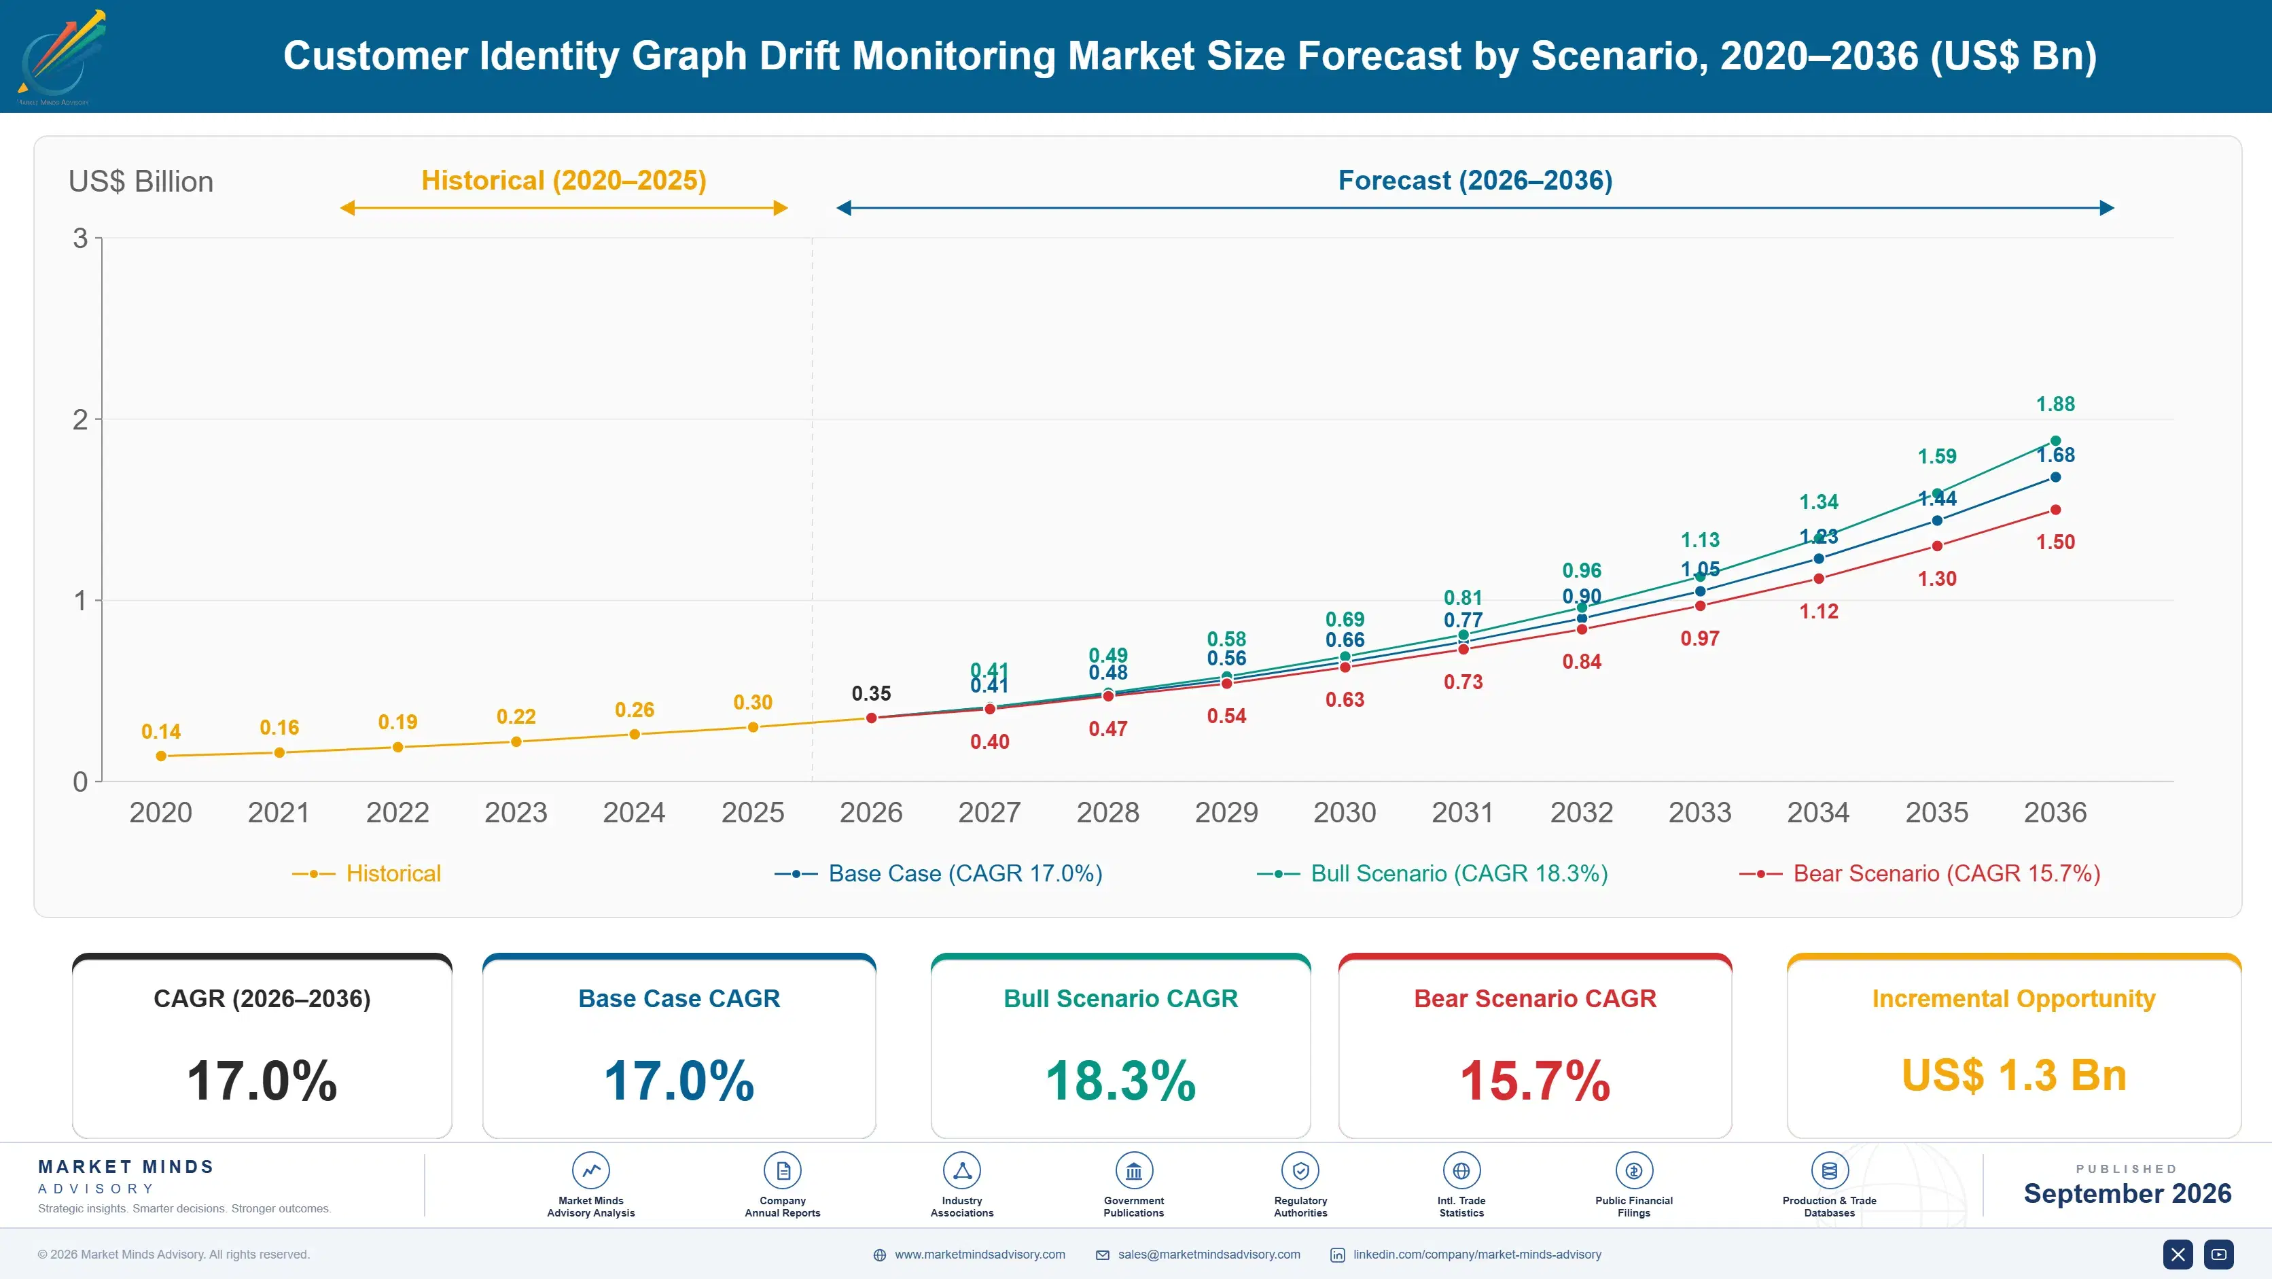2272x1279 pixels.
Task: Click the 2021 historical value 0.16
Action: (280, 728)
